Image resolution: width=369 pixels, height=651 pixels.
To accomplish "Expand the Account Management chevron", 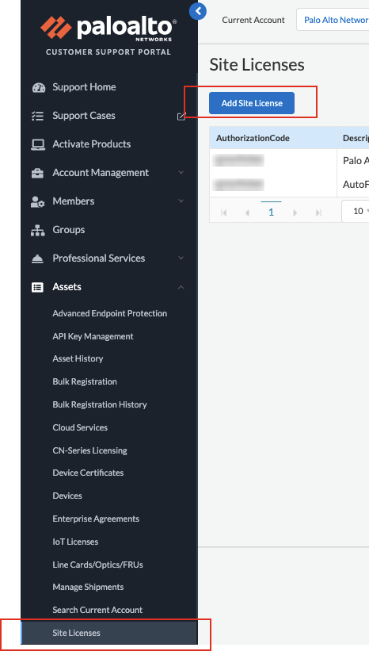I will (x=181, y=172).
